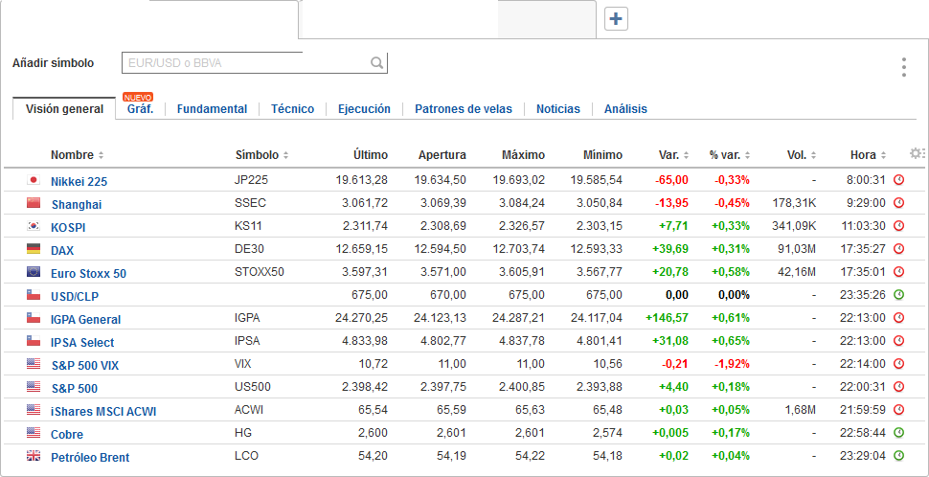Add a new watchlist tab with plus icon
This screenshot has height=477, width=929.
coord(616,19)
